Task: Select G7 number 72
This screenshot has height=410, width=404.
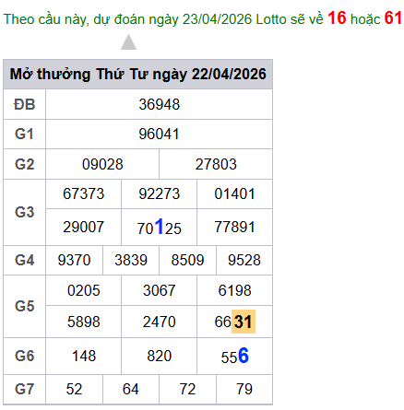Action: click(187, 389)
